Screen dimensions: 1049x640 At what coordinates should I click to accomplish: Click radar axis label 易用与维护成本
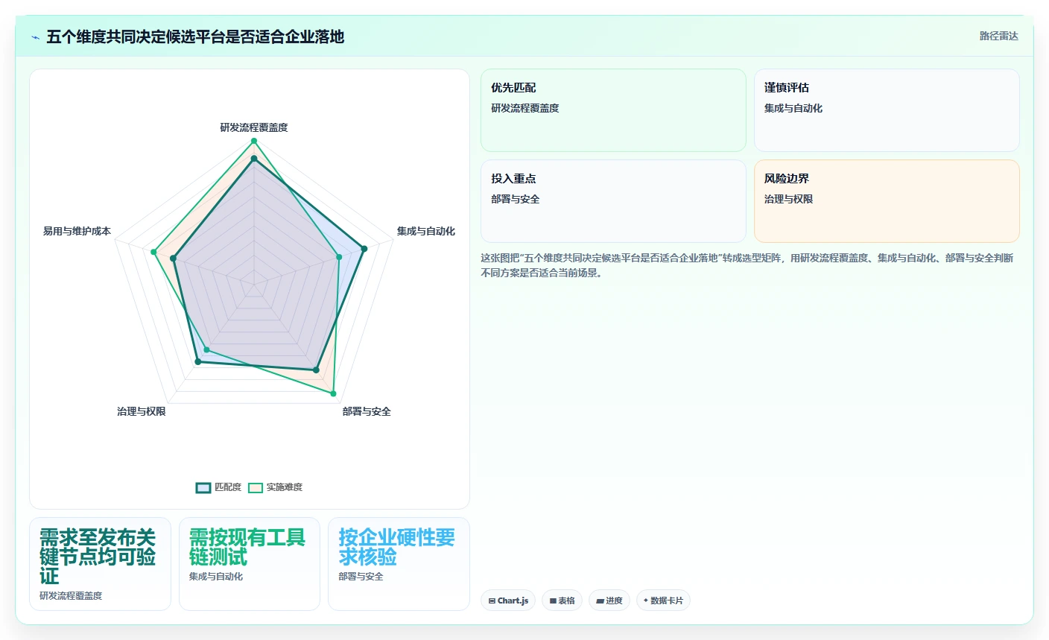pos(77,231)
